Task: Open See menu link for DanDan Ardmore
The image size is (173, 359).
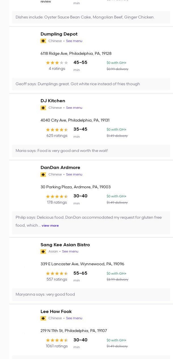Action: pos(74,174)
